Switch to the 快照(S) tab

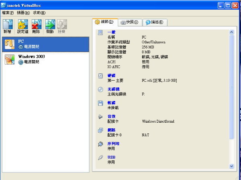tap(130, 22)
